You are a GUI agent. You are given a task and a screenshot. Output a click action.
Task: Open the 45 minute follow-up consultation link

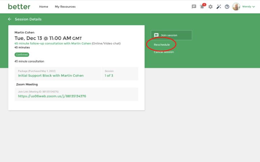pos(53,43)
